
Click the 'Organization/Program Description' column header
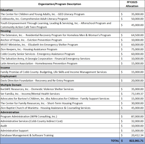point(60,4)
